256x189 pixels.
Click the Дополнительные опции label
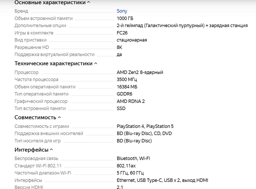point(40,26)
